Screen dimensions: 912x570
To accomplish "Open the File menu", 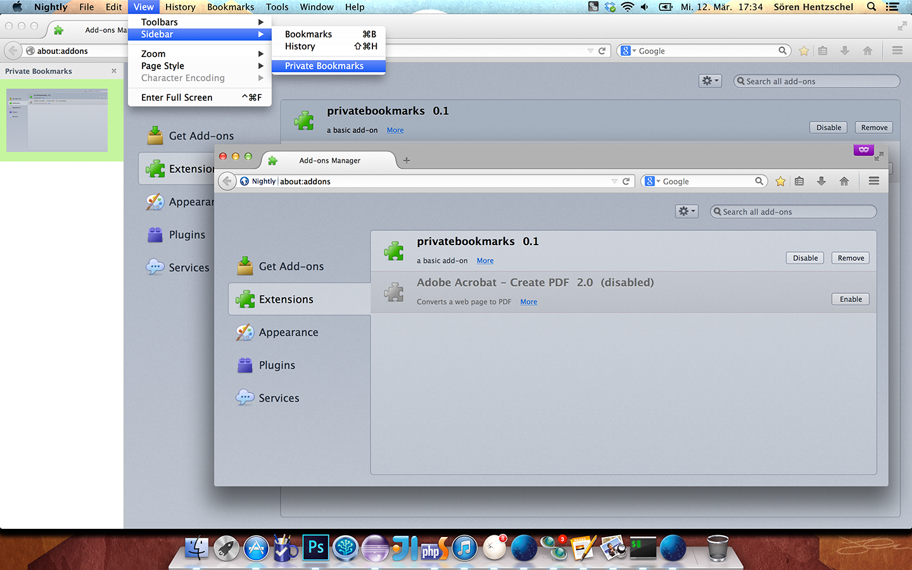I will [87, 7].
